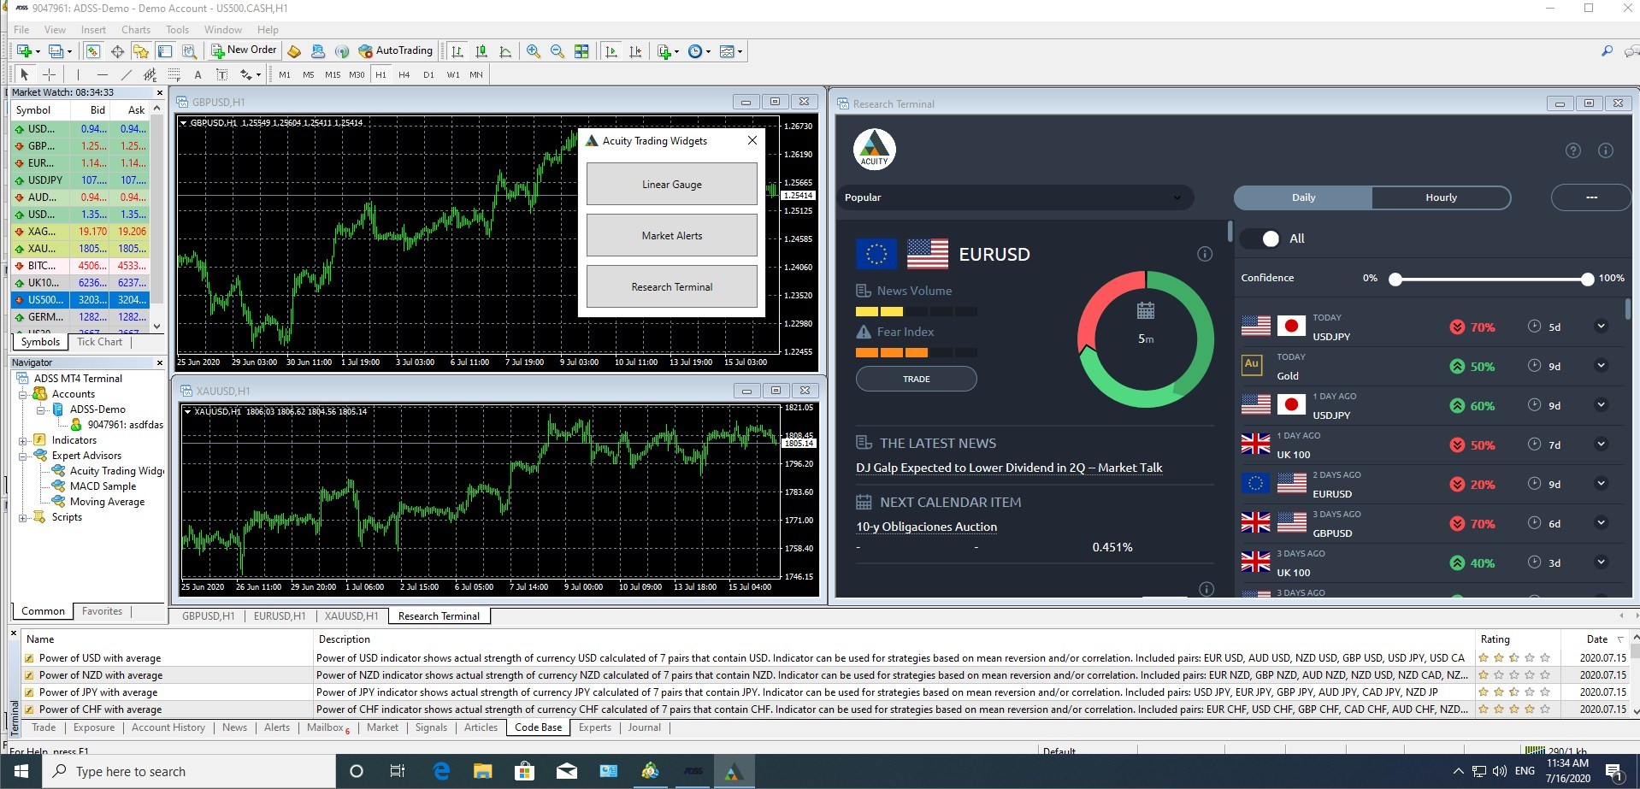Viewport: 1640px width, 789px height.
Task: Select the H4 timeframe button
Action: (404, 74)
